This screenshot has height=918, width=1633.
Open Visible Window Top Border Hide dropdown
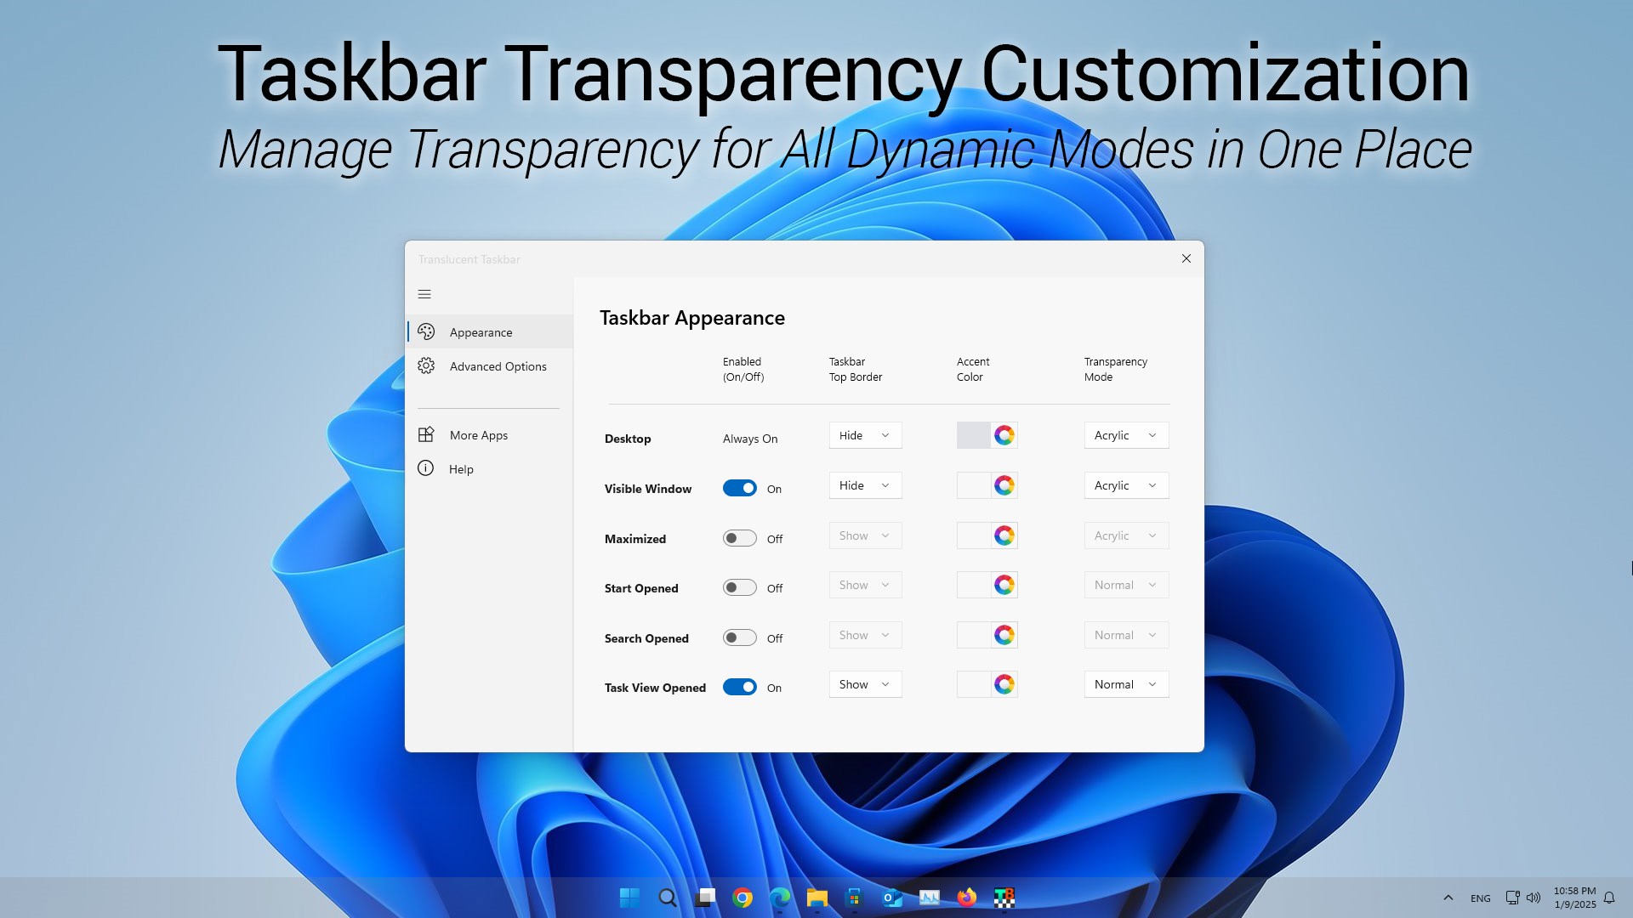[x=865, y=485]
